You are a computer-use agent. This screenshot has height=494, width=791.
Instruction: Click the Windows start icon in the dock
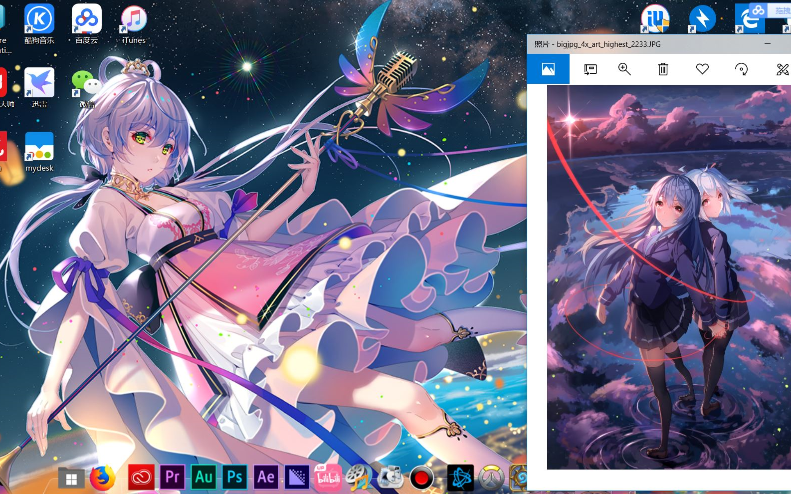[71, 479]
